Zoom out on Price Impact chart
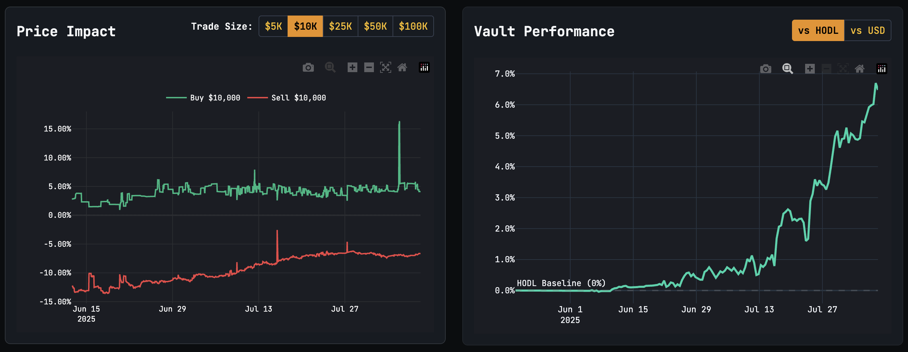 click(369, 67)
